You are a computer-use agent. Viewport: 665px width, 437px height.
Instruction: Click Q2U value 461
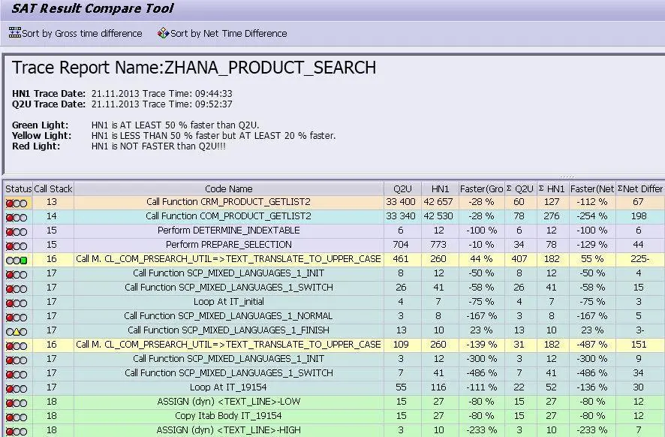tap(401, 259)
